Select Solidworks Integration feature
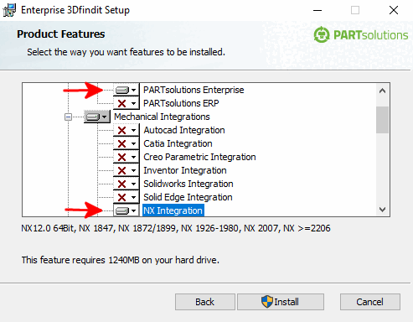Viewport: 413px width, 322px height. (x=188, y=184)
